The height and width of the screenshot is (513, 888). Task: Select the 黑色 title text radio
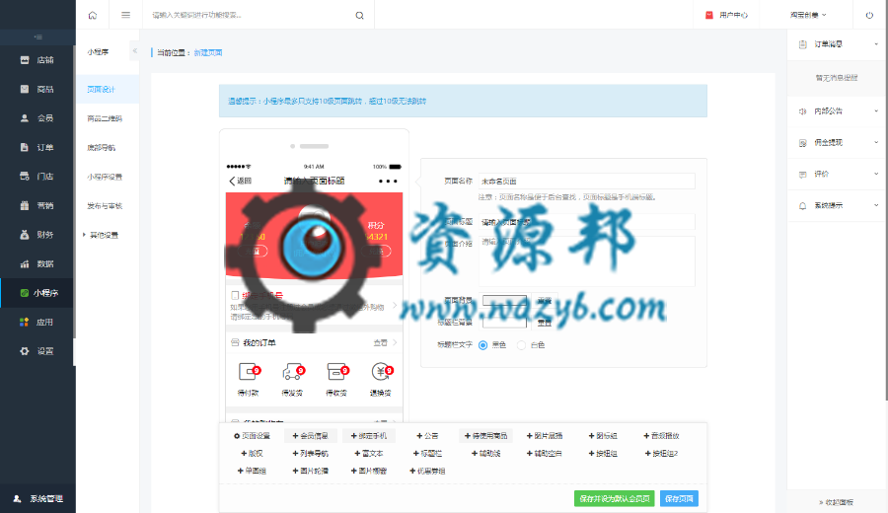483,345
